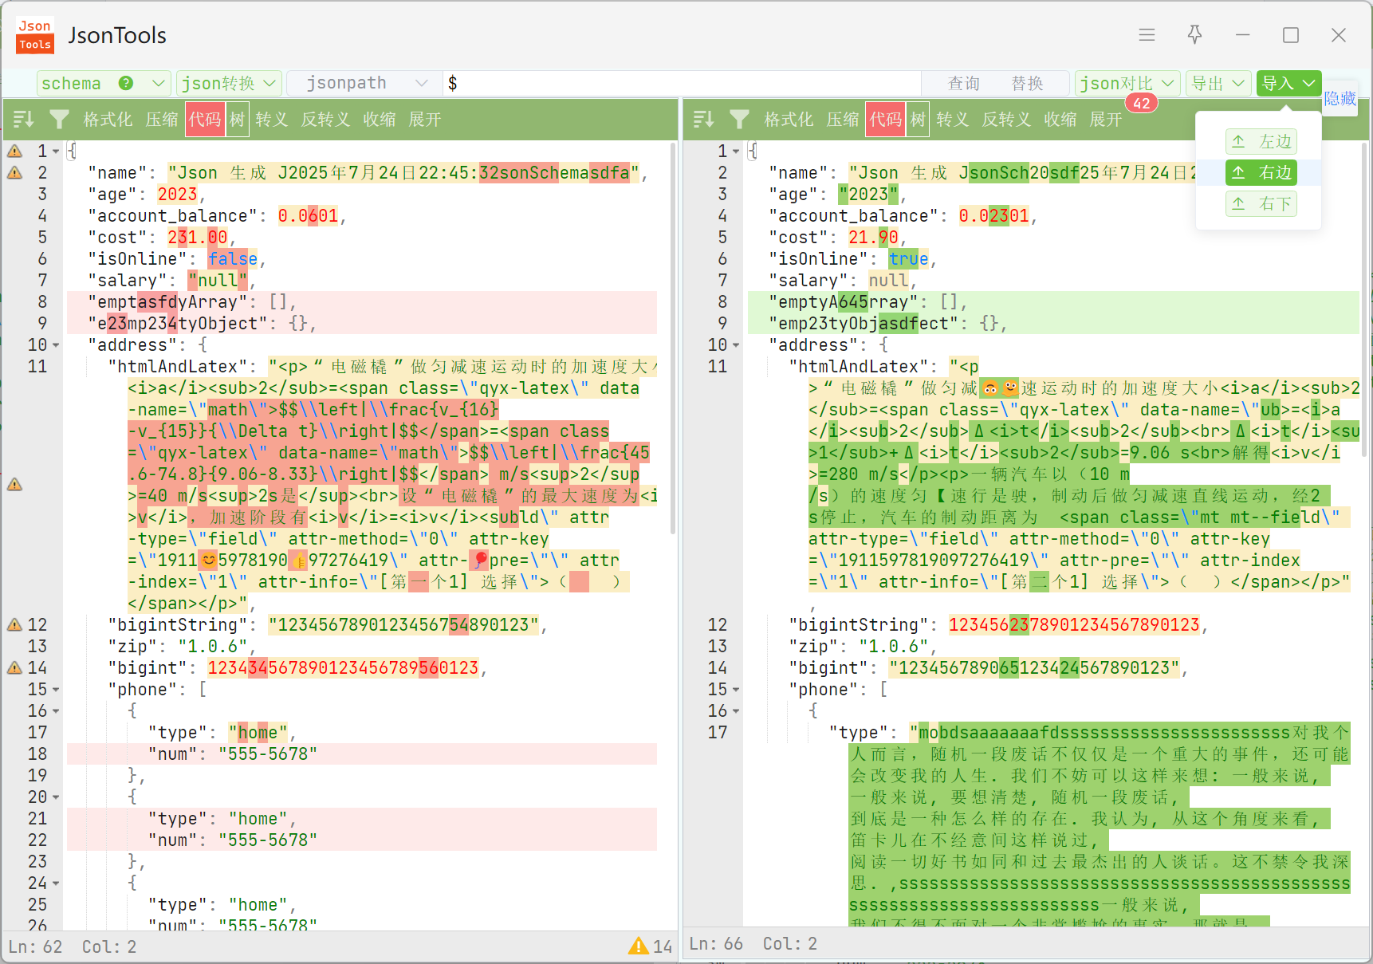Click 展开 in left editor toolbar
The image size is (1373, 964).
[425, 120]
